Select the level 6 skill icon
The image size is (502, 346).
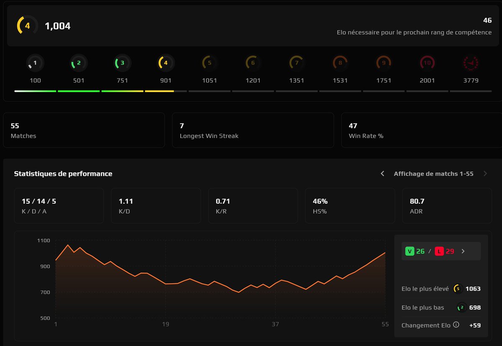[x=253, y=63]
